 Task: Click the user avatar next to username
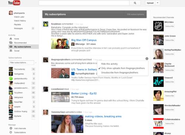pyautogui.click(x=11, y=13)
